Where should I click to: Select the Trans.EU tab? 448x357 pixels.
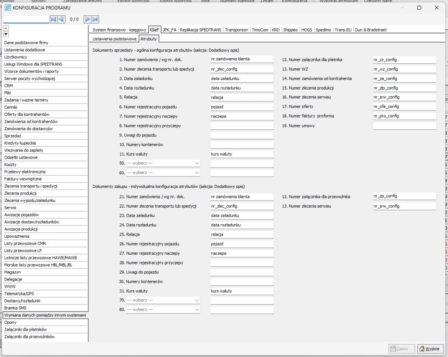tap(343, 30)
